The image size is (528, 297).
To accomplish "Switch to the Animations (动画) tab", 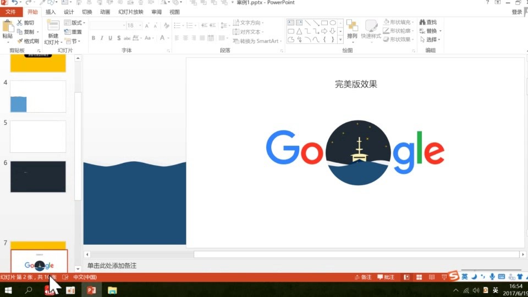I will (x=105, y=12).
